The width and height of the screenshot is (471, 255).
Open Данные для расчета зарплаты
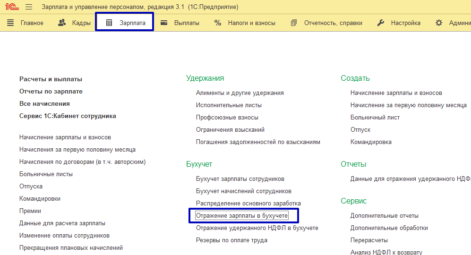coord(62,223)
